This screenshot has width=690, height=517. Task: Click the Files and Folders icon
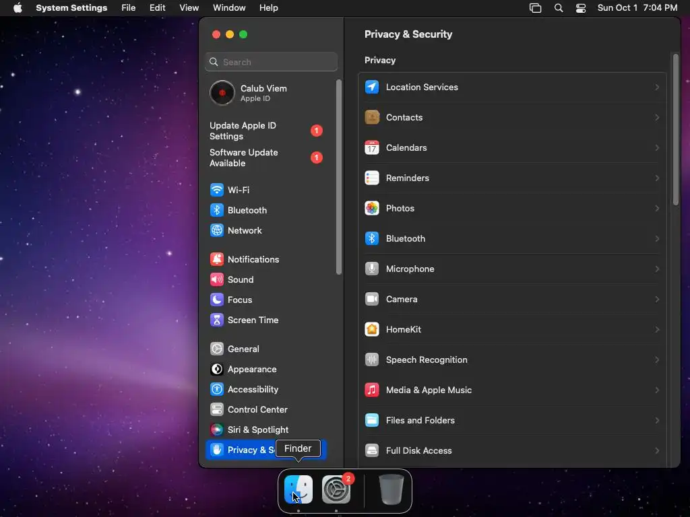click(x=372, y=420)
